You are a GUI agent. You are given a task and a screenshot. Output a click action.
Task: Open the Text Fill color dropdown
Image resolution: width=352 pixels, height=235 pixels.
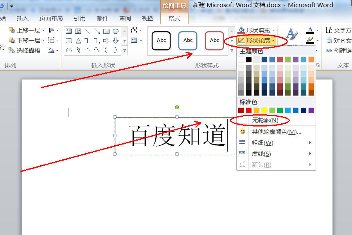pos(318,30)
